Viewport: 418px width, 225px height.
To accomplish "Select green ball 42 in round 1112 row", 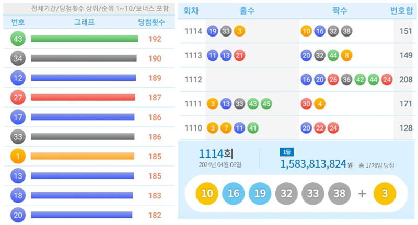I will click(360, 80).
